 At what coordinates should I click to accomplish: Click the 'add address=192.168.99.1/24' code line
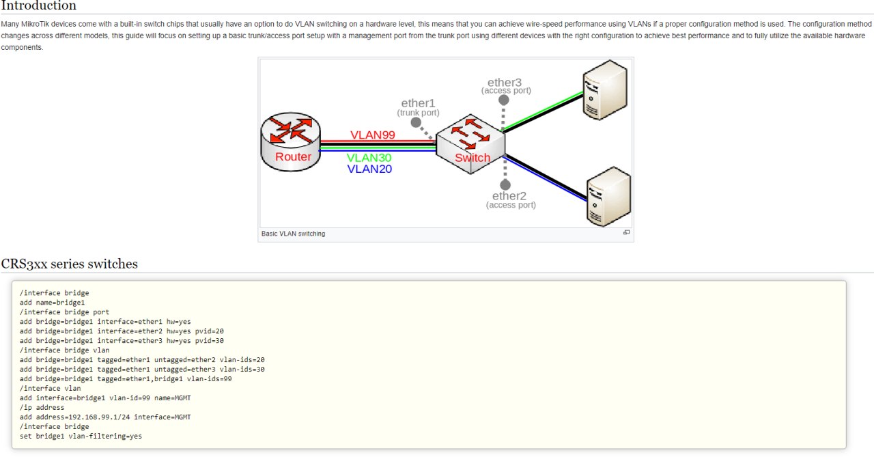(x=105, y=417)
